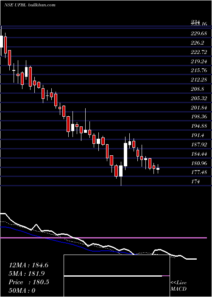The width and height of the screenshot is (212, 297).
Task: Click the 50MA : 0 readout
Action: 22,290
